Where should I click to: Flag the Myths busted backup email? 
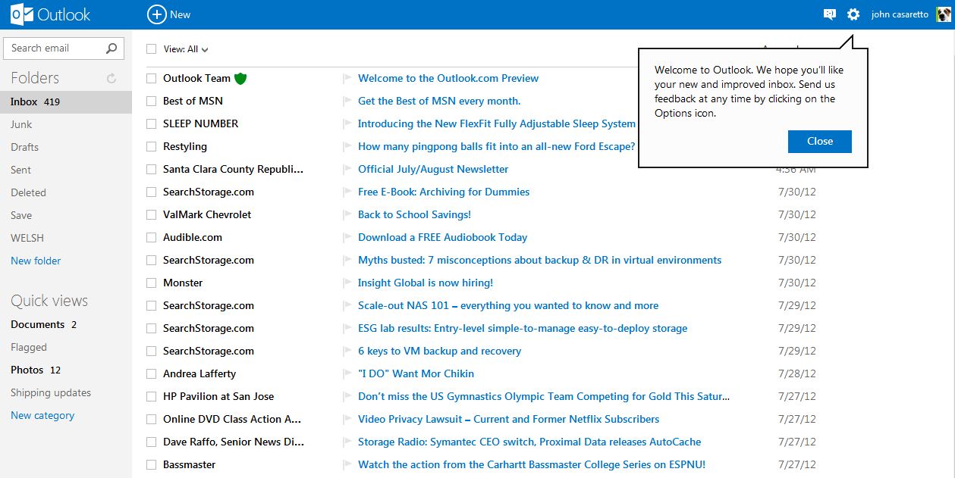coord(347,260)
